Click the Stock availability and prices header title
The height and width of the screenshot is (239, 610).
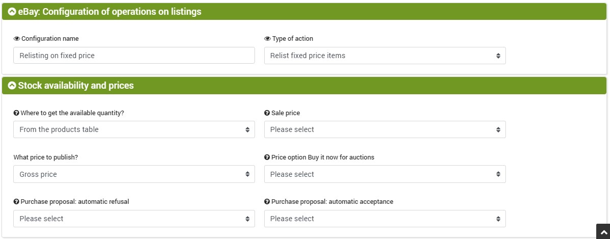(76, 86)
